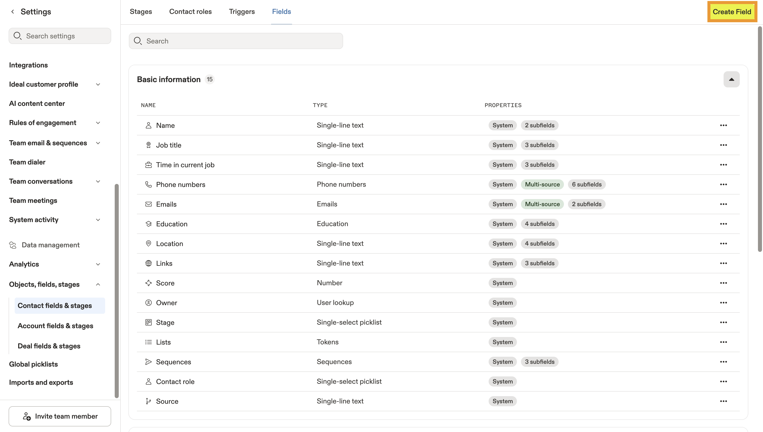Viewport: 763px width, 432px height.
Task: Click the user circle icon beside Owner
Action: coord(148,303)
